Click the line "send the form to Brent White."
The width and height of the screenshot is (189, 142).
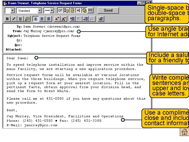click(x=38, y=91)
